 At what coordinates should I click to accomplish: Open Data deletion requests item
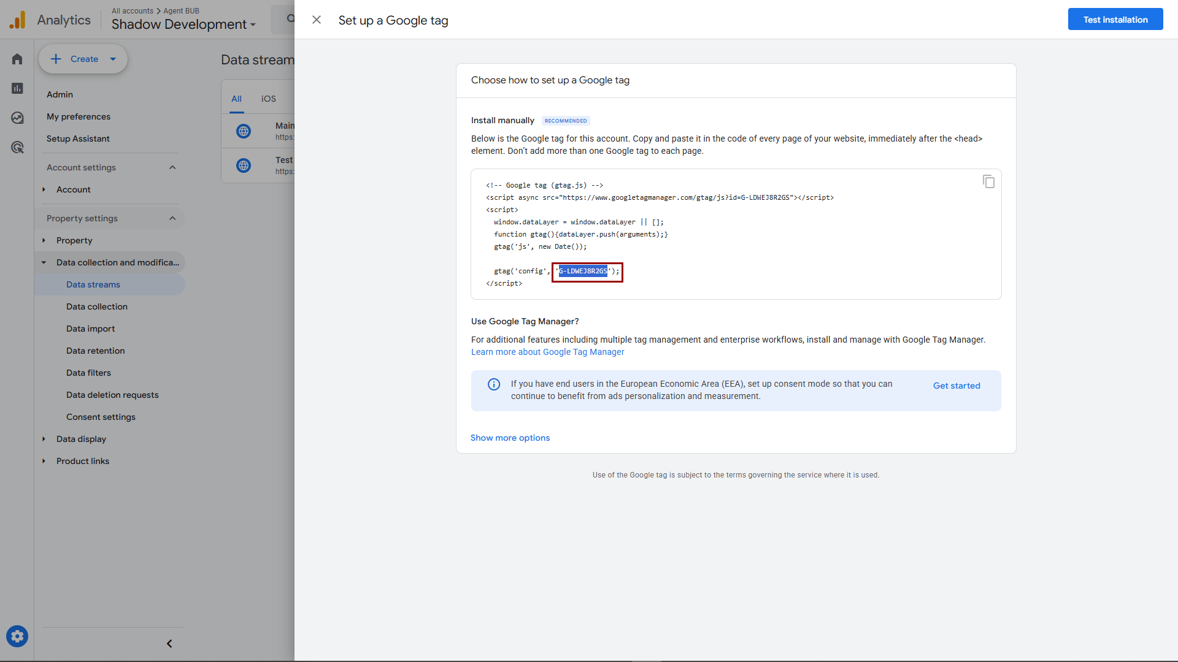point(112,395)
